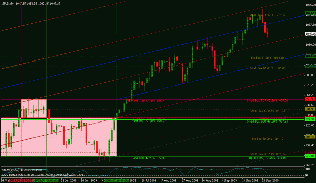The height and width of the screenshot is (183, 316).
Task: Click the '4 Sep 2009' date label
Action: [230, 181]
